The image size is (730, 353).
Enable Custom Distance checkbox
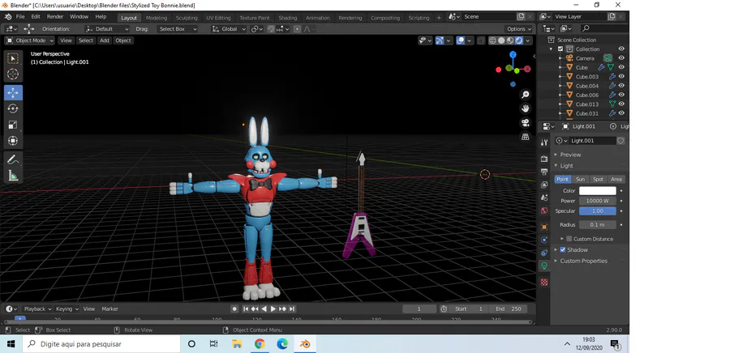tap(569, 239)
